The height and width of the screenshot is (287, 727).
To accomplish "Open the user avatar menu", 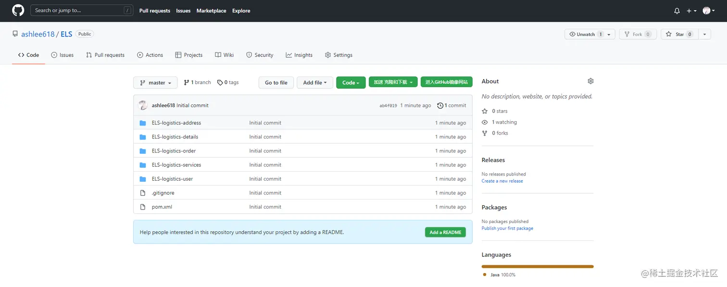I will pos(708,11).
